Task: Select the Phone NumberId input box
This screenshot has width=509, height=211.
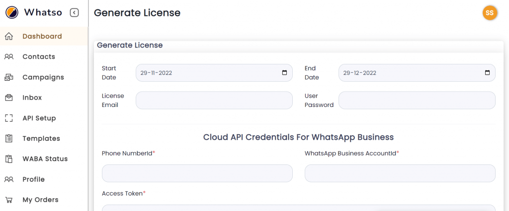Action: [197, 173]
